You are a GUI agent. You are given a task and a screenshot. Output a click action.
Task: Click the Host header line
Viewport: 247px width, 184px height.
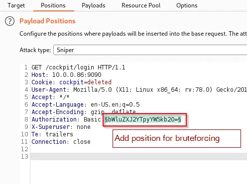(x=66, y=75)
